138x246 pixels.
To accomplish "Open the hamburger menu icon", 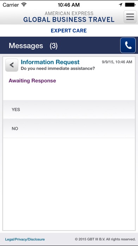I will (x=130, y=17).
